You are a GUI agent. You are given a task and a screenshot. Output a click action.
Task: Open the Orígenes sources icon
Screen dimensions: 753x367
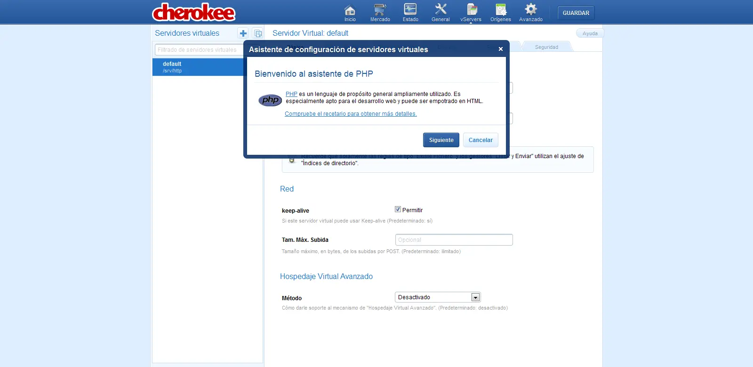[501, 13]
